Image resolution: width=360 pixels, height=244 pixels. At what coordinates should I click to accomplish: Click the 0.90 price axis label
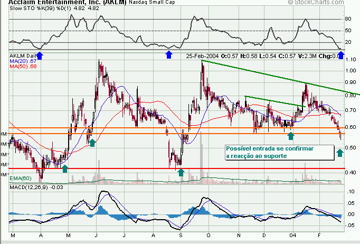(350, 82)
